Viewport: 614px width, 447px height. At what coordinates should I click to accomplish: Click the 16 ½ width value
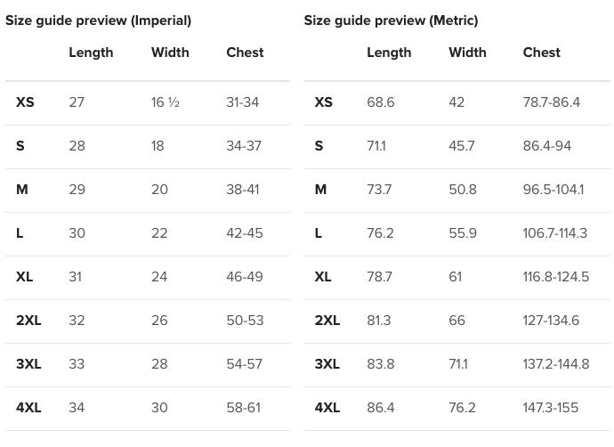[x=166, y=102]
